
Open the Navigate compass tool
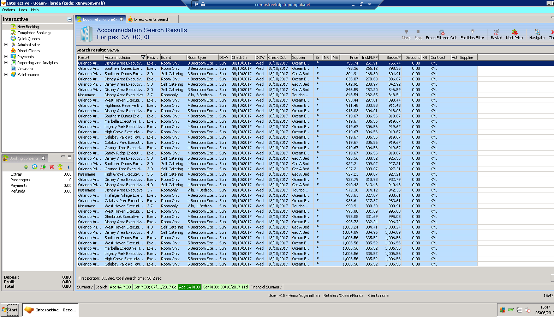537,32
